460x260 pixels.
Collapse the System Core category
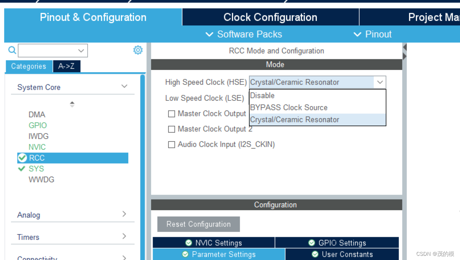pyautogui.click(x=124, y=87)
